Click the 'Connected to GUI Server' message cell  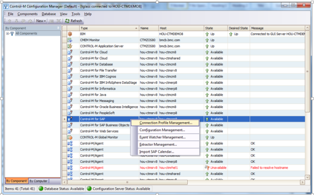(x=278, y=34)
